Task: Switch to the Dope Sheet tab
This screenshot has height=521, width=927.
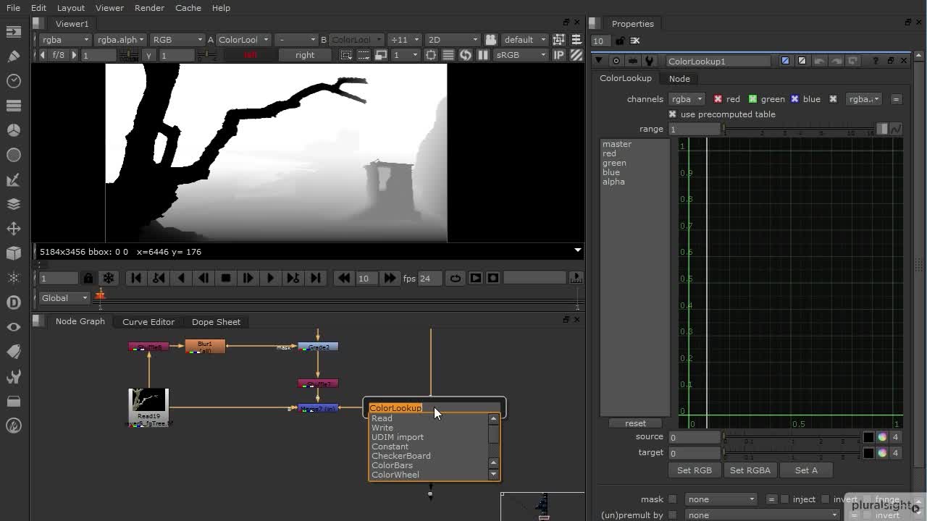Action: pyautogui.click(x=216, y=322)
